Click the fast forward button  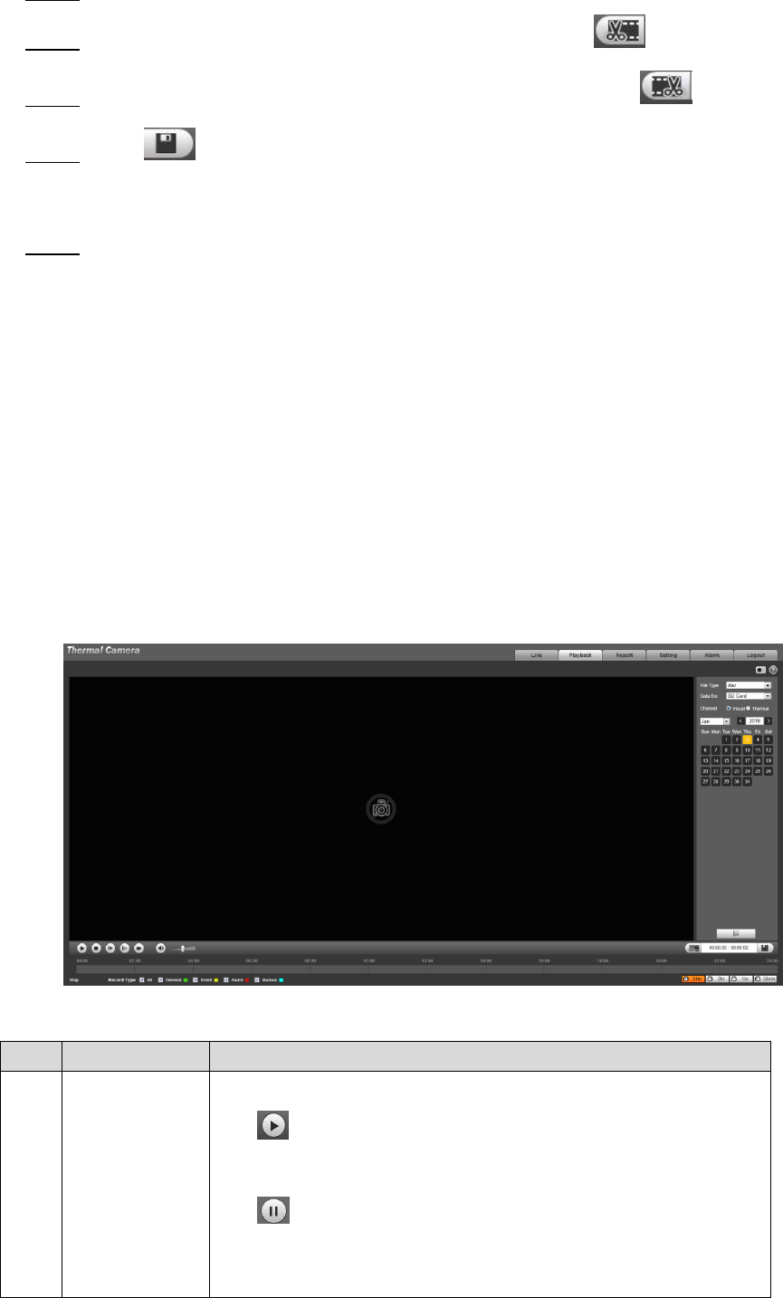138,948
